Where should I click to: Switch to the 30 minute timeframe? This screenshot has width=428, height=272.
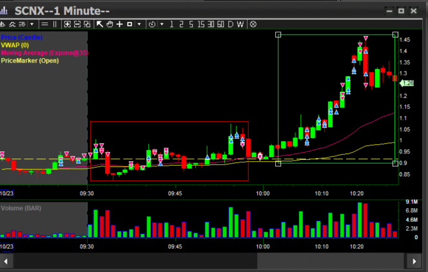(x=211, y=24)
